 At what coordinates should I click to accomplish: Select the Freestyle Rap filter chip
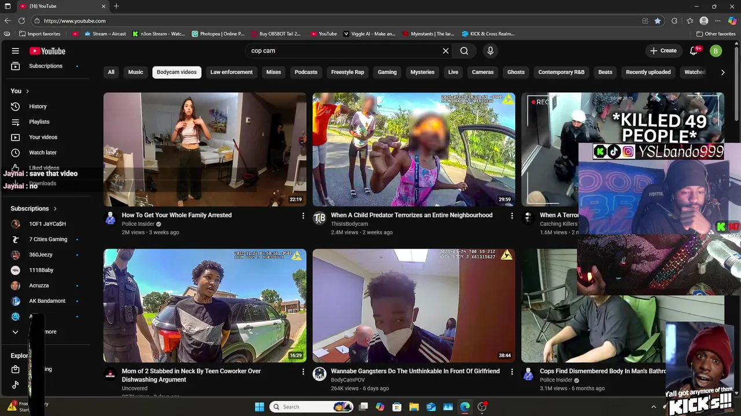click(x=347, y=72)
